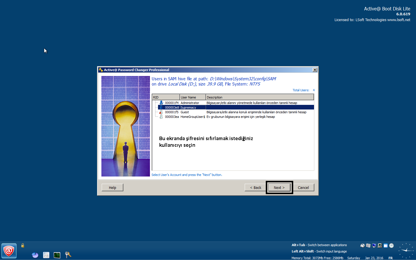Image resolution: width=416 pixels, height=260 pixels.
Task: Click the Guest account description text
Action: pyautogui.click(x=256, y=112)
